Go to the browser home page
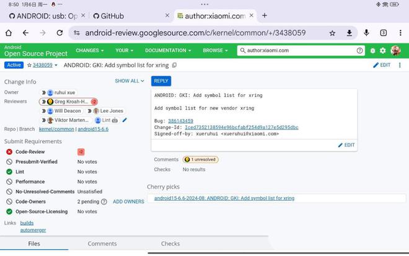This screenshot has height=256, width=409. click(9, 33)
